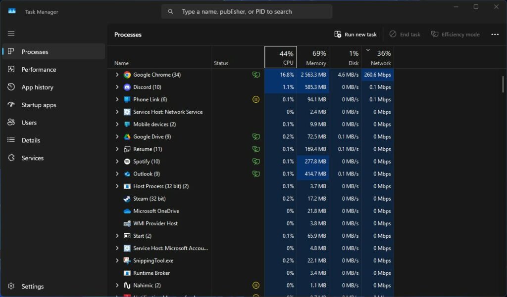Click Chrome's efficiency mode leaf icon
Screen dimensions: 507x297
pos(256,75)
